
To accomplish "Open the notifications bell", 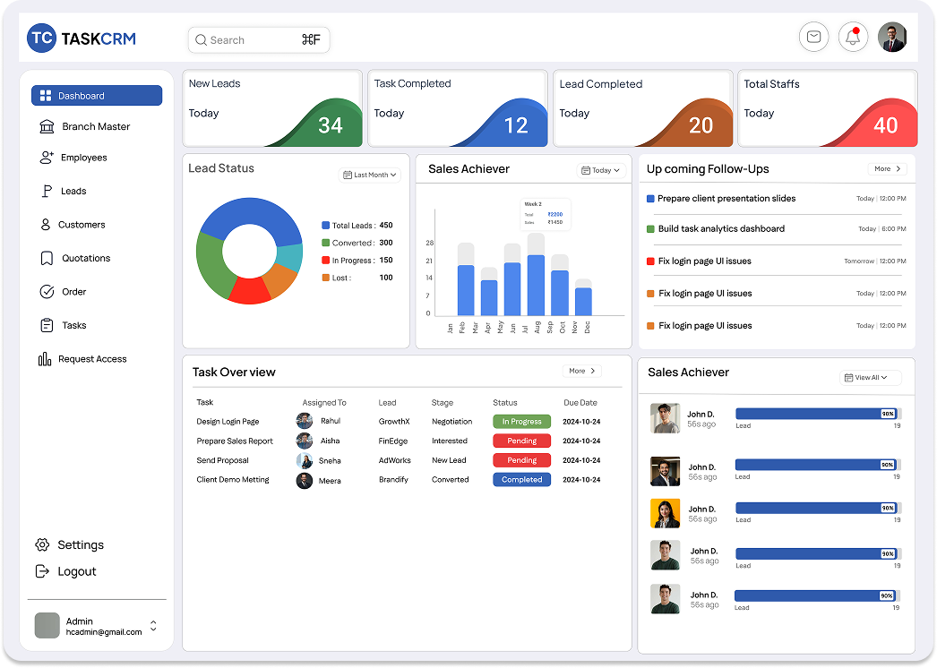I will tap(853, 38).
